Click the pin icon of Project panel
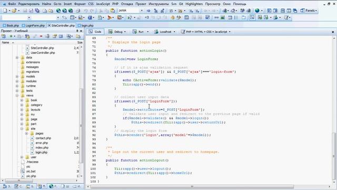Screen dimensions: 337x190 77,31
